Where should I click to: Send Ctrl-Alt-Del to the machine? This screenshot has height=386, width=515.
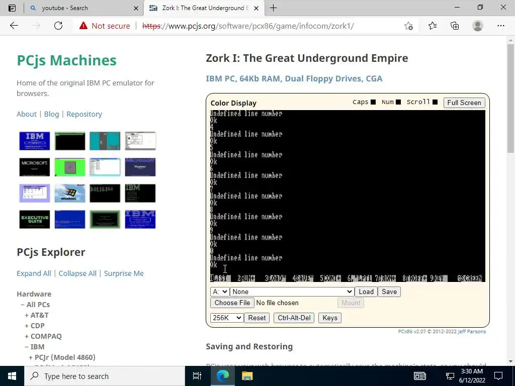point(294,318)
